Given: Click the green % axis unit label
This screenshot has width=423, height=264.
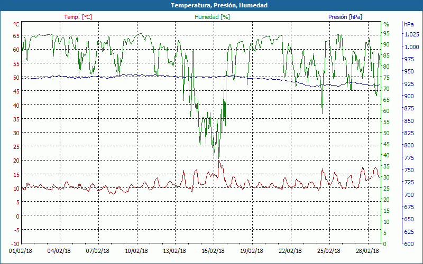Looking at the screenshot, I should [386, 24].
